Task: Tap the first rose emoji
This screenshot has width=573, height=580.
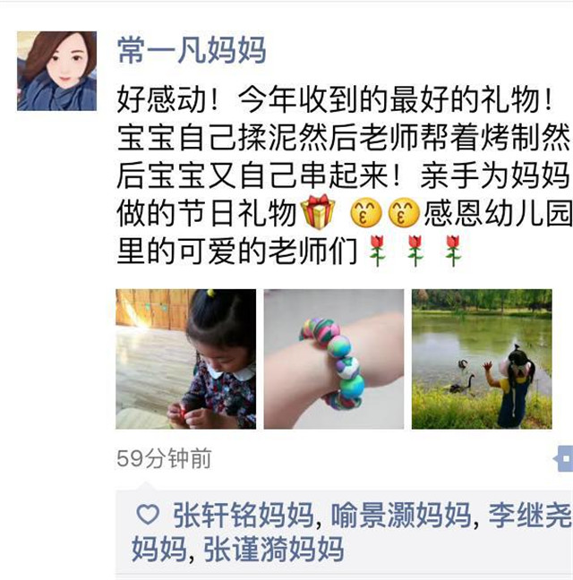Action: (x=377, y=251)
